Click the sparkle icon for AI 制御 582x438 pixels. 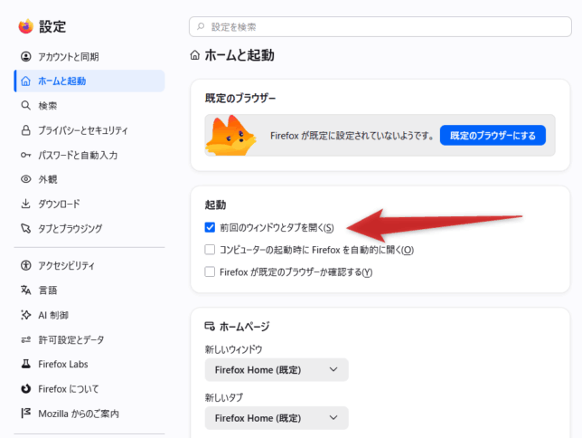25,315
